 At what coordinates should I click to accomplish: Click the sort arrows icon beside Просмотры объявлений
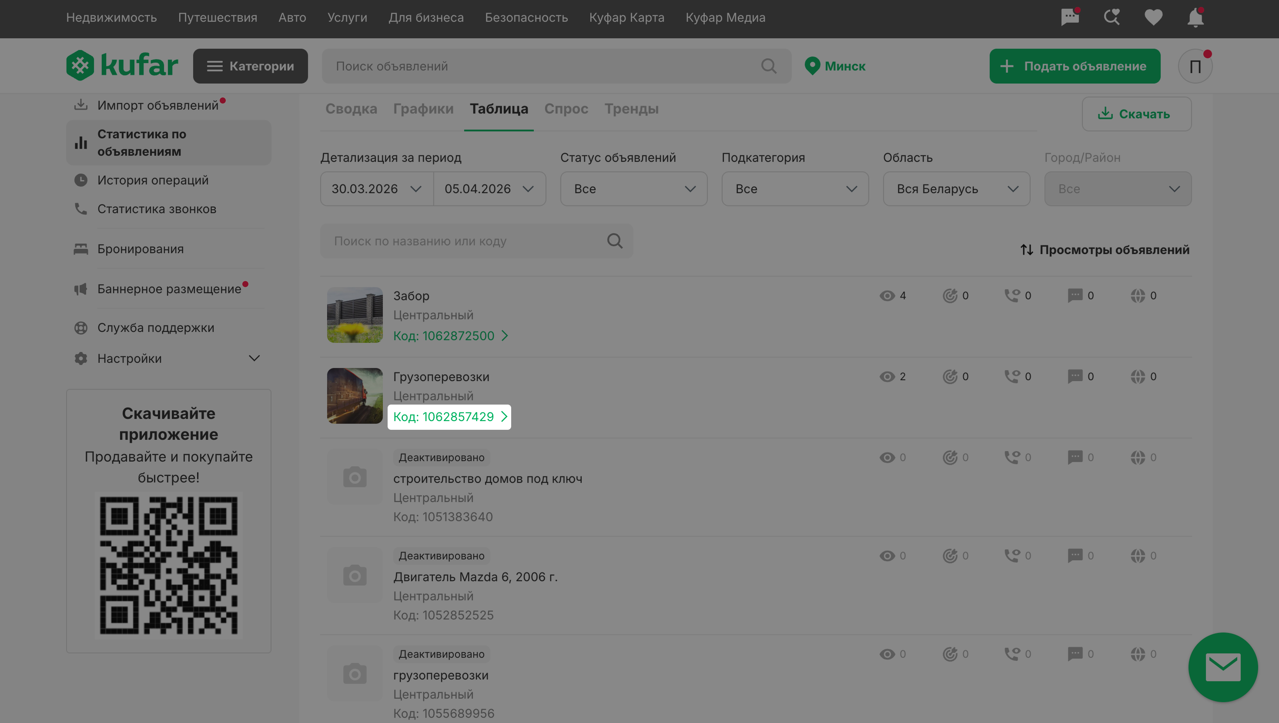[x=1027, y=250]
